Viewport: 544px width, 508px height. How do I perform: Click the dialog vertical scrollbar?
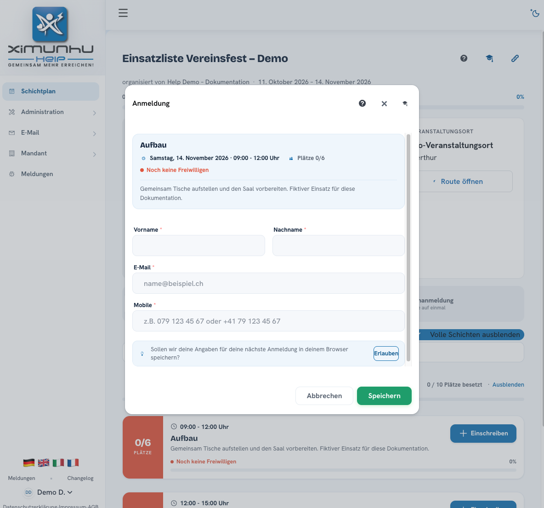[408, 248]
